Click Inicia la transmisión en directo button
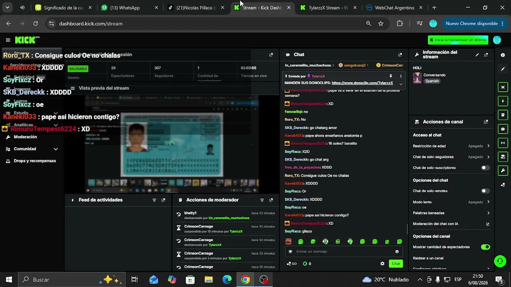 coord(458,40)
